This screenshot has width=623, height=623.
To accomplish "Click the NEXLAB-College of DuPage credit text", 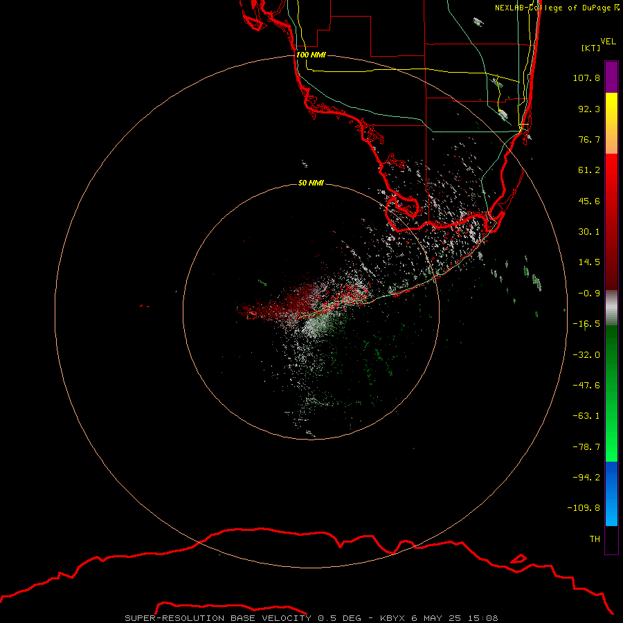I will (557, 8).
